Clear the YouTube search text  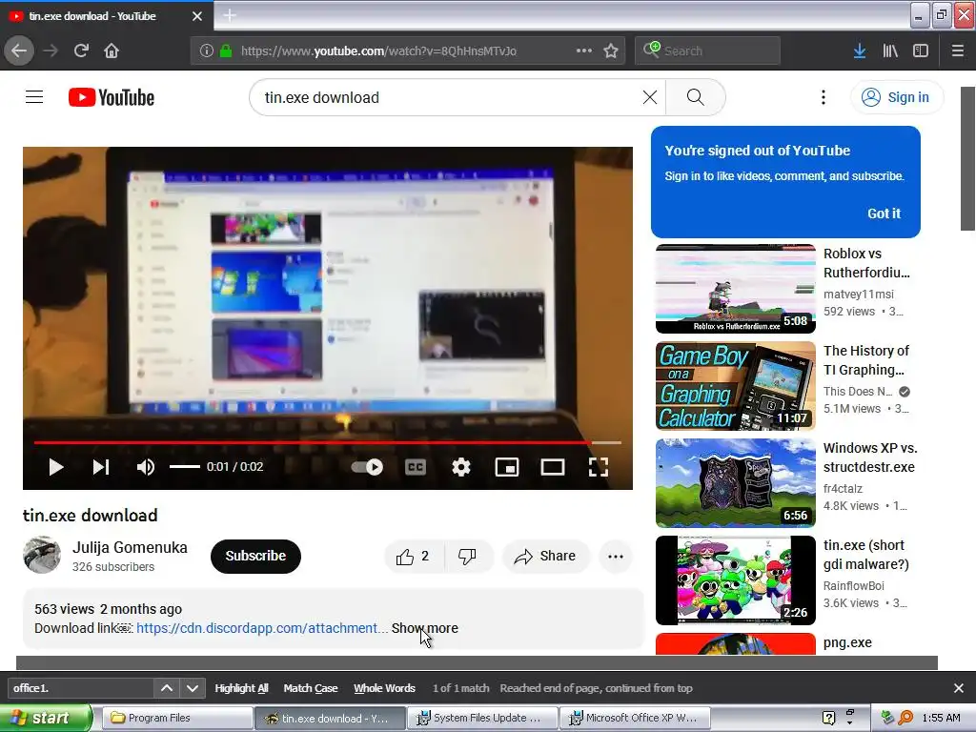pos(650,97)
